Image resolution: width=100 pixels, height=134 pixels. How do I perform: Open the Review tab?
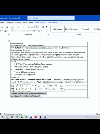18,22
